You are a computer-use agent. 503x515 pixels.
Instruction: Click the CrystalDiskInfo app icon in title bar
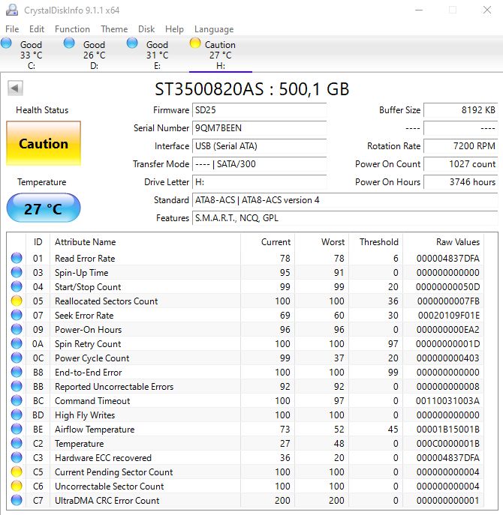click(12, 10)
